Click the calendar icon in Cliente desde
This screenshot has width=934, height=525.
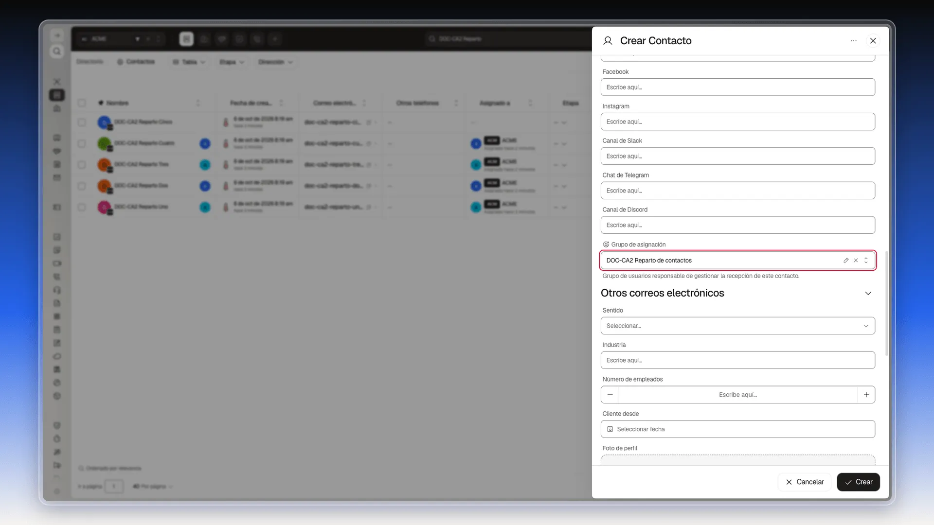tap(610, 429)
